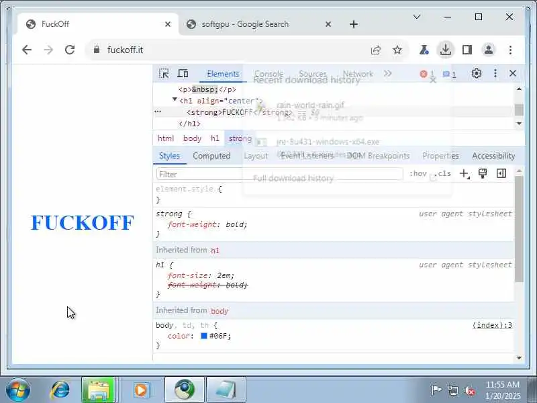Open Windows Explorer from taskbar

[99, 390]
